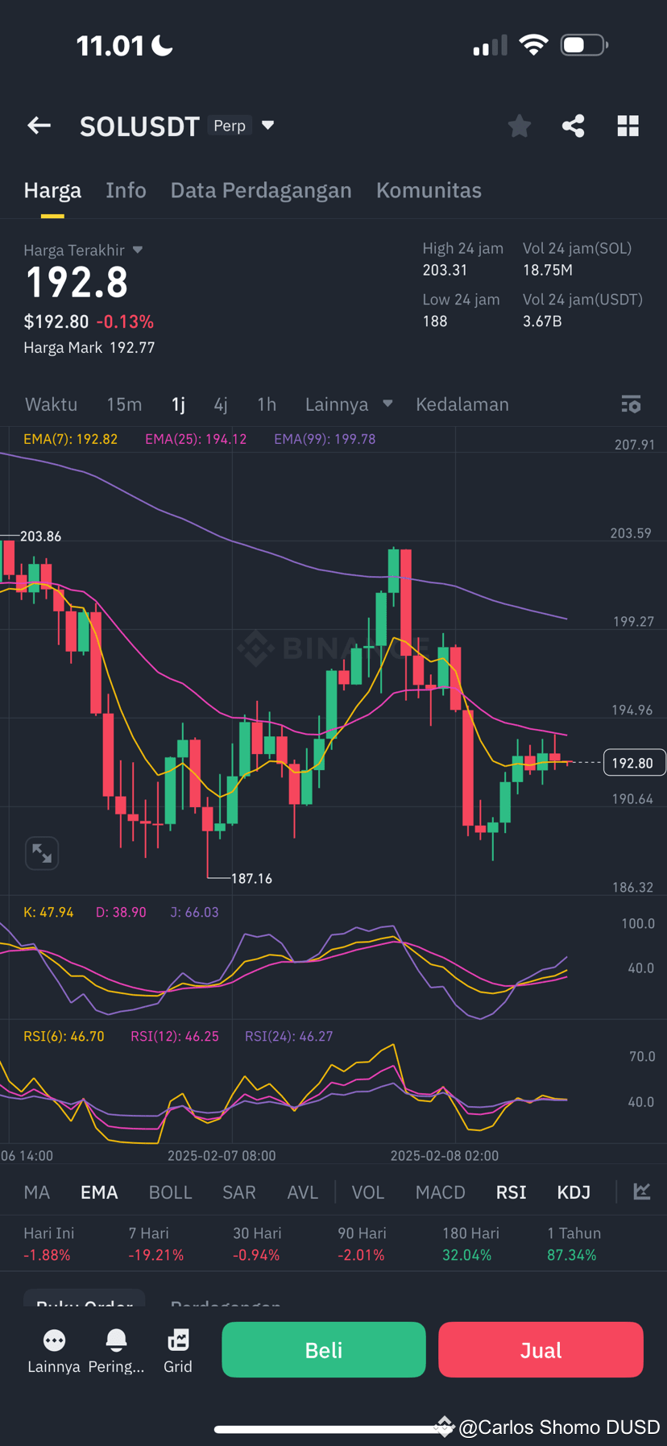Toggle the KDJ indicator

(x=574, y=1192)
